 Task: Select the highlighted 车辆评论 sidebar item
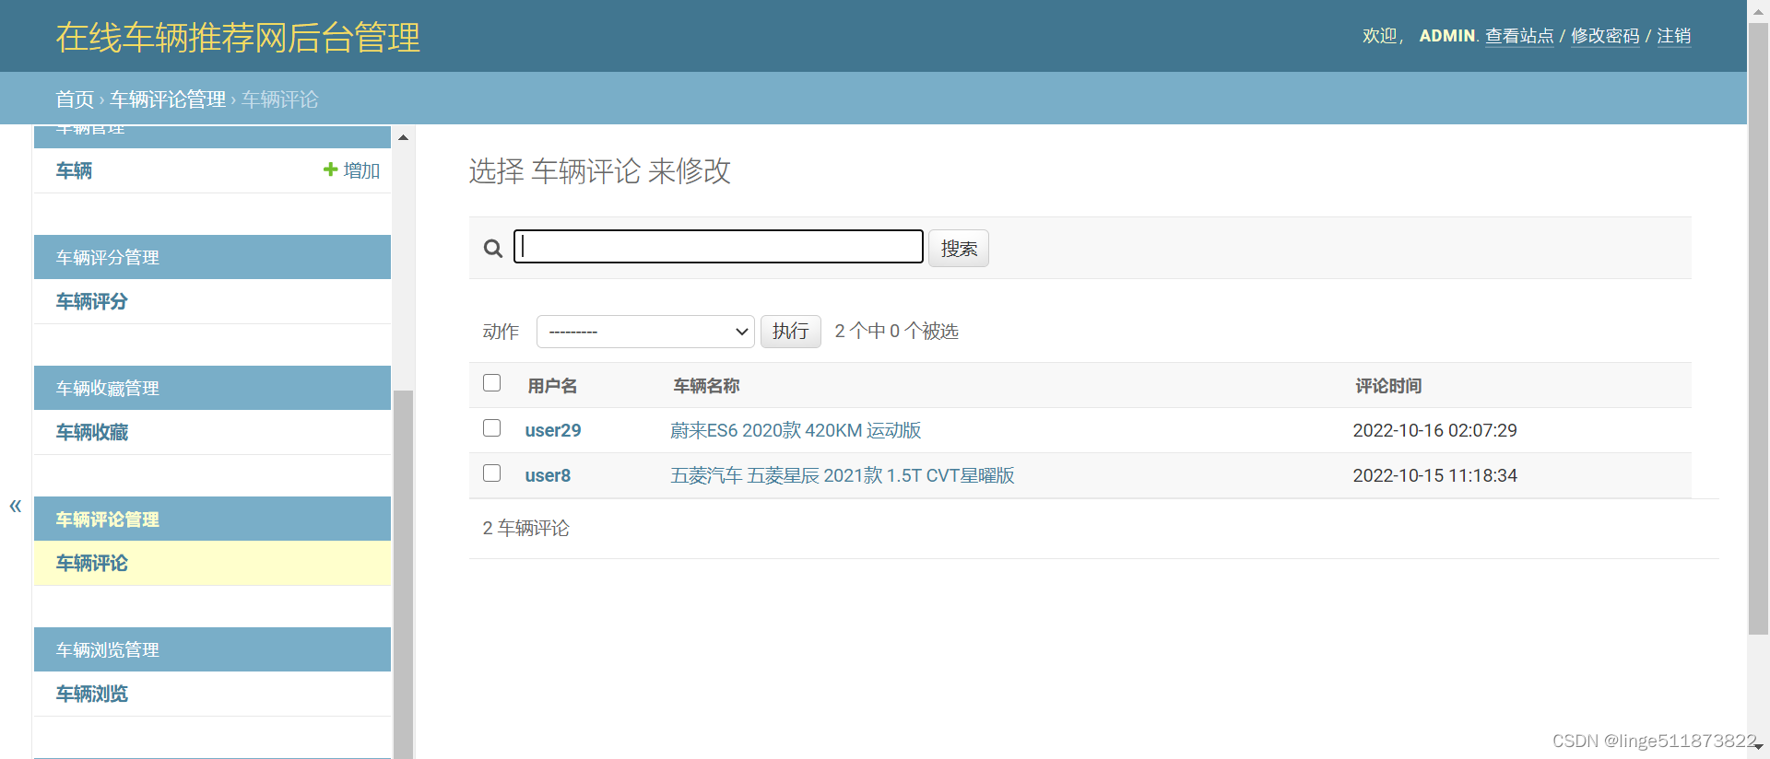click(91, 563)
